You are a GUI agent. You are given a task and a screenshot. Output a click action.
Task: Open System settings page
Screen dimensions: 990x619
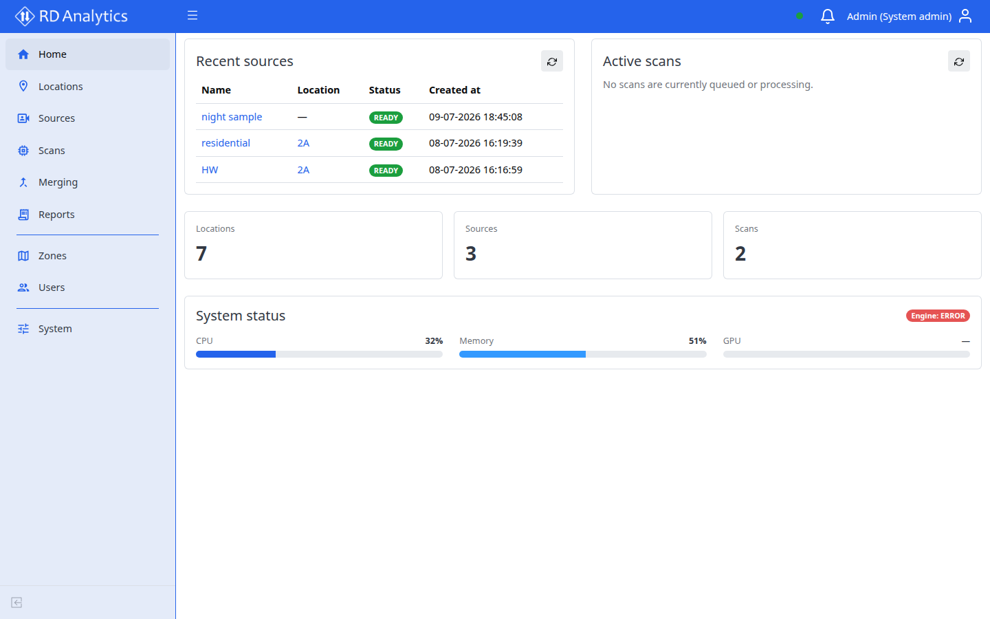87,329
